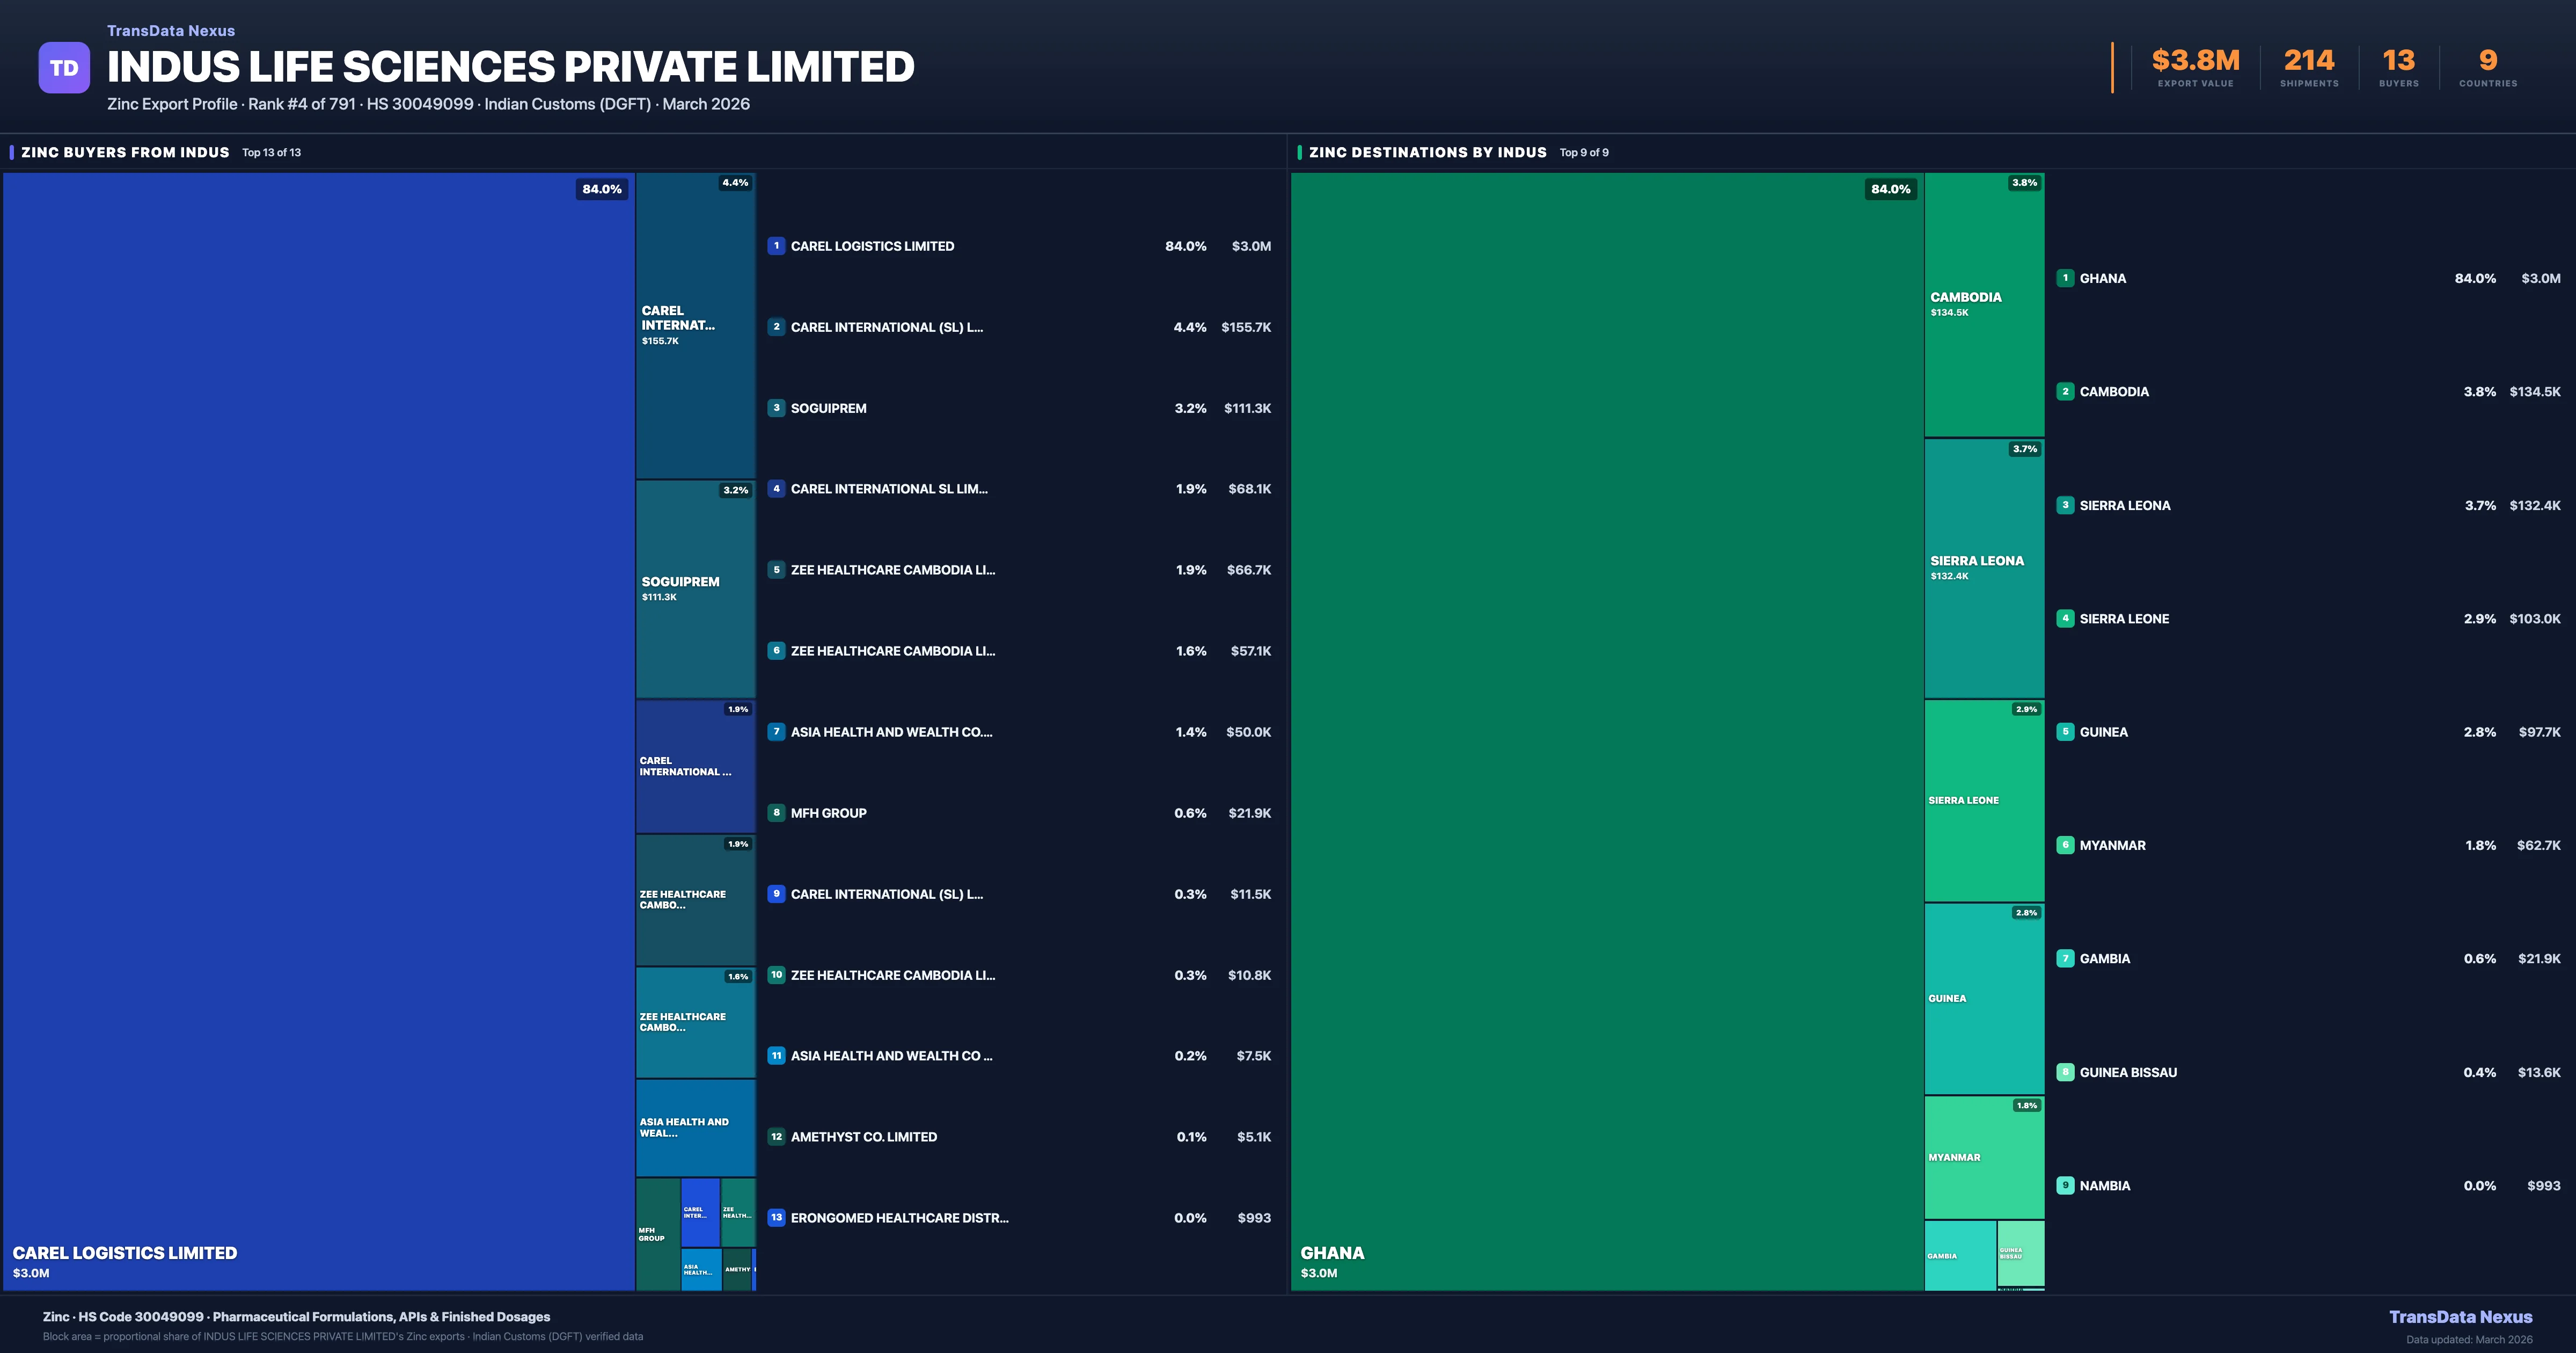Click rank badge 5 next to Guinea
This screenshot has width=2576, height=1353.
point(2065,732)
